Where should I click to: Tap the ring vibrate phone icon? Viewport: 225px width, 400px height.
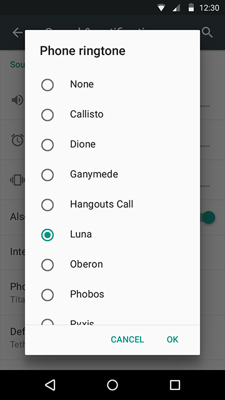pos(17,180)
